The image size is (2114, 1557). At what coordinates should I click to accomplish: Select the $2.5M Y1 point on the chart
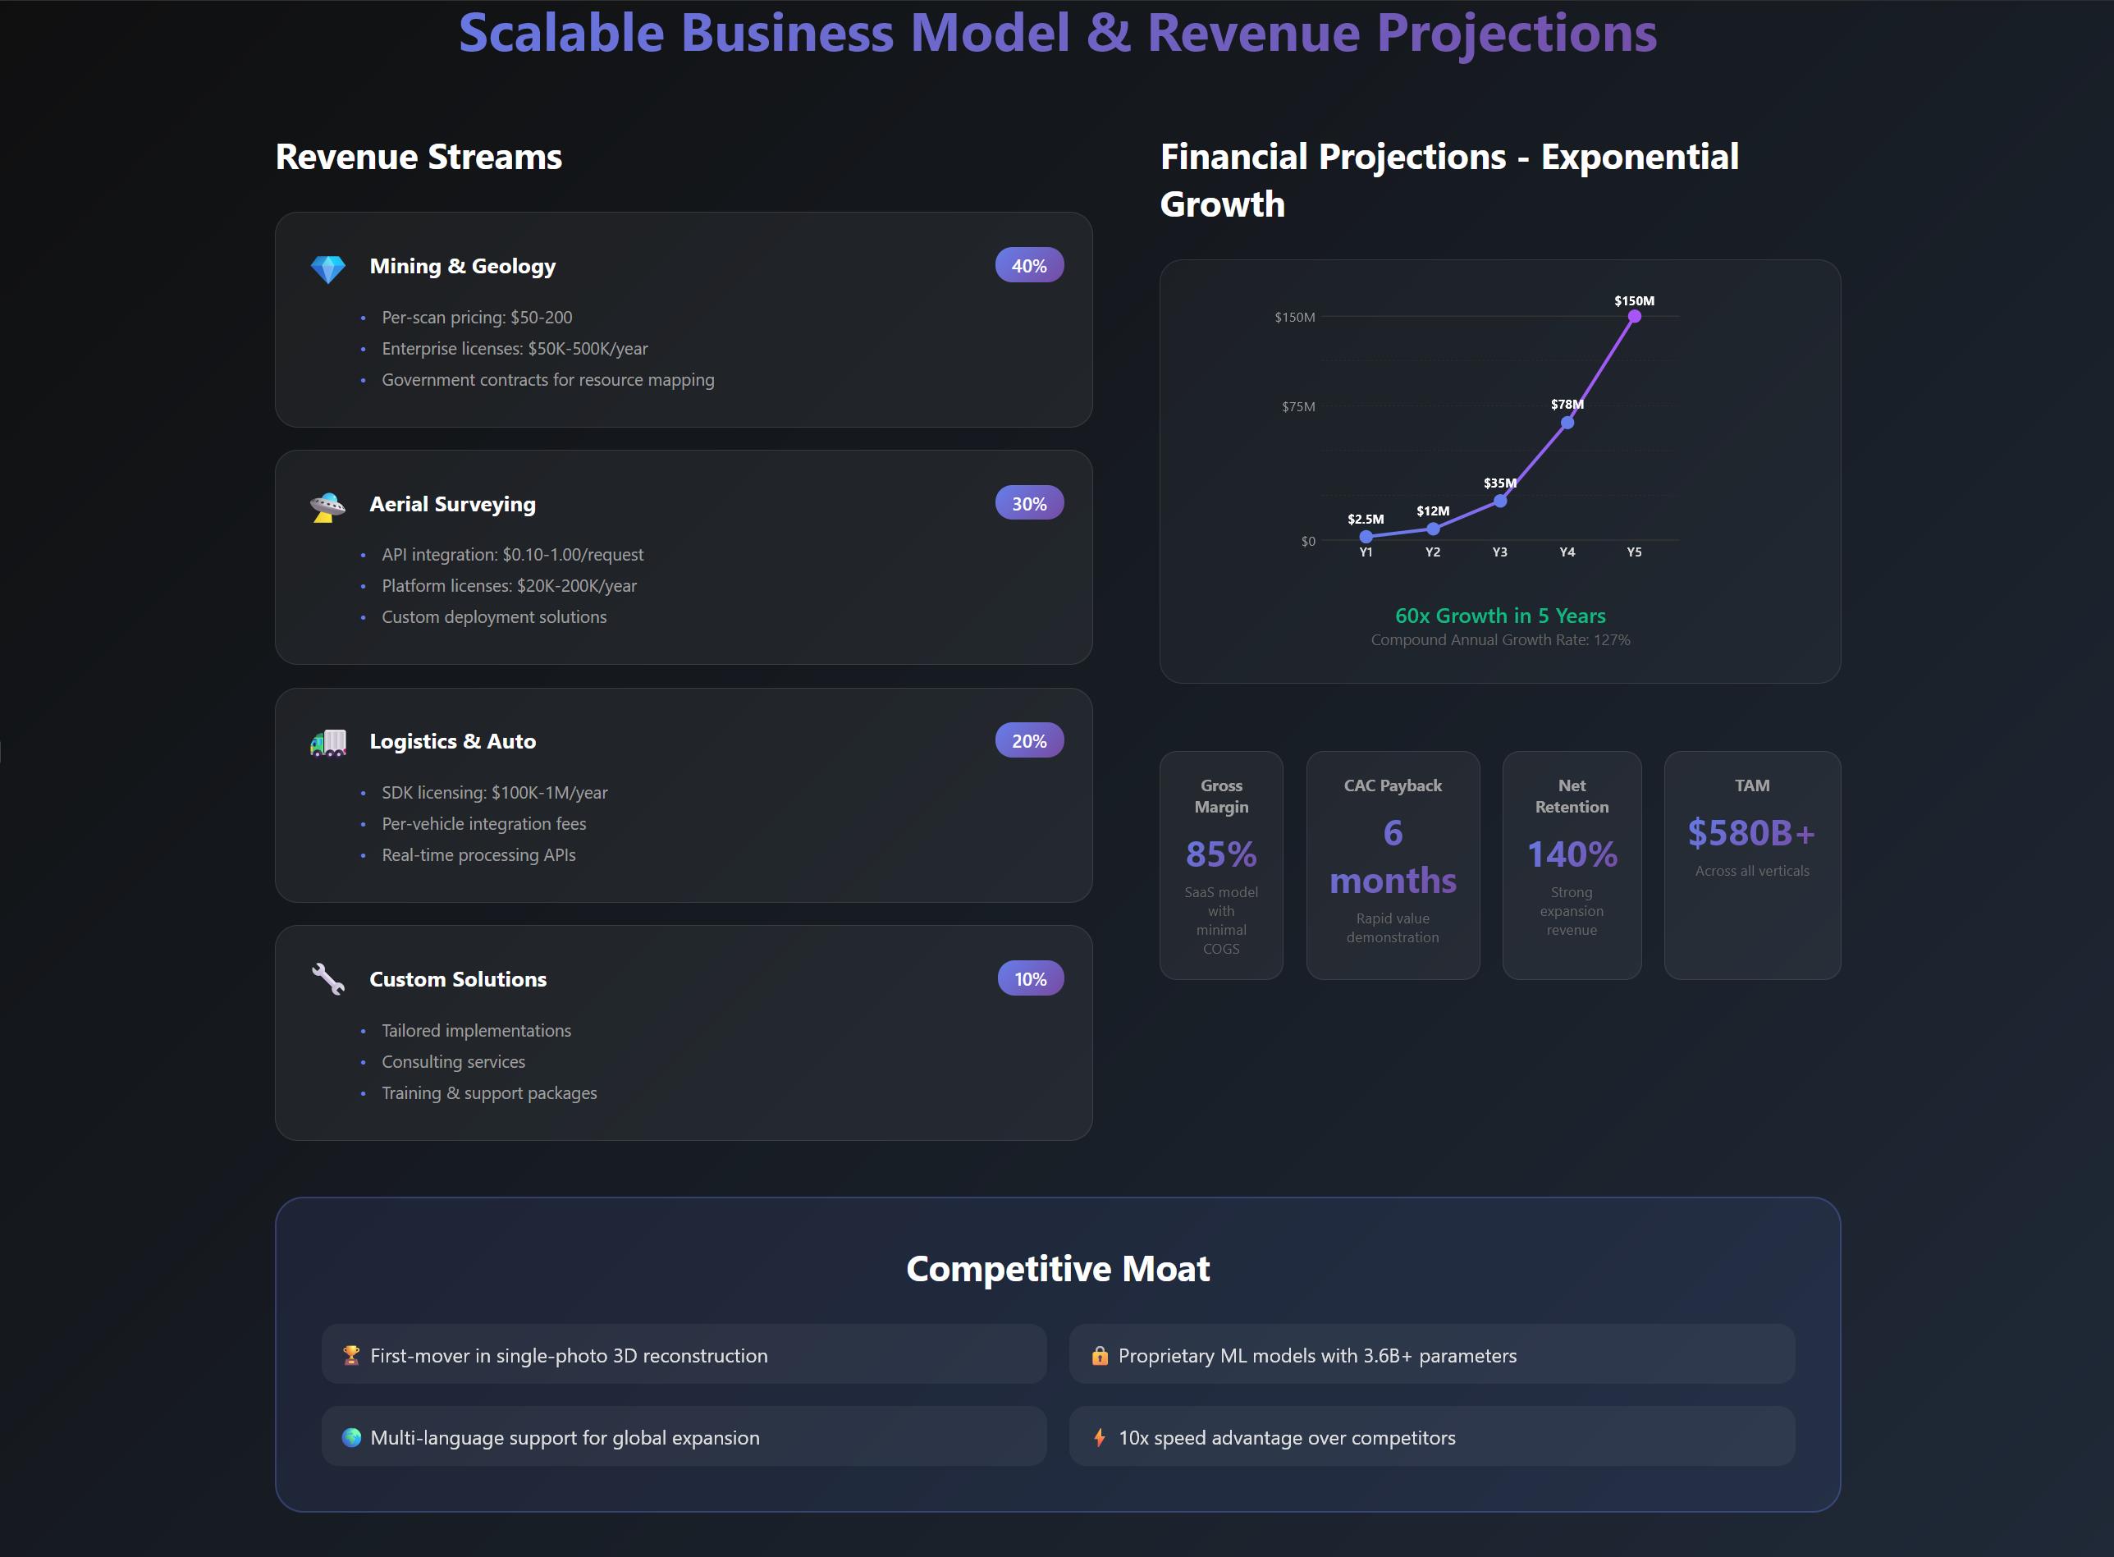click(1366, 536)
